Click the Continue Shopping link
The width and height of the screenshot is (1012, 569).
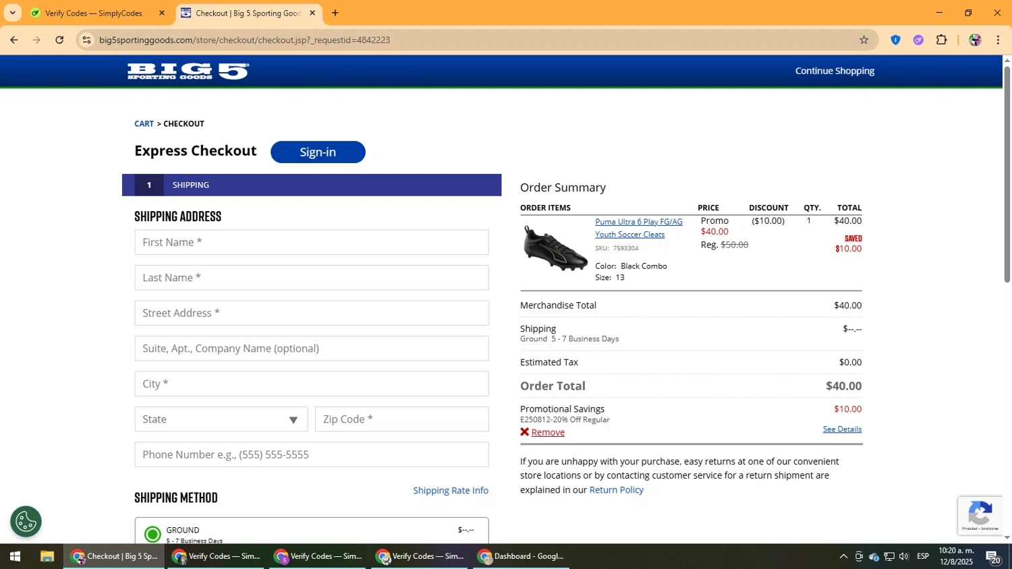tap(834, 71)
